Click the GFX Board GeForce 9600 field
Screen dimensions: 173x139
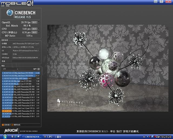pos(26,58)
